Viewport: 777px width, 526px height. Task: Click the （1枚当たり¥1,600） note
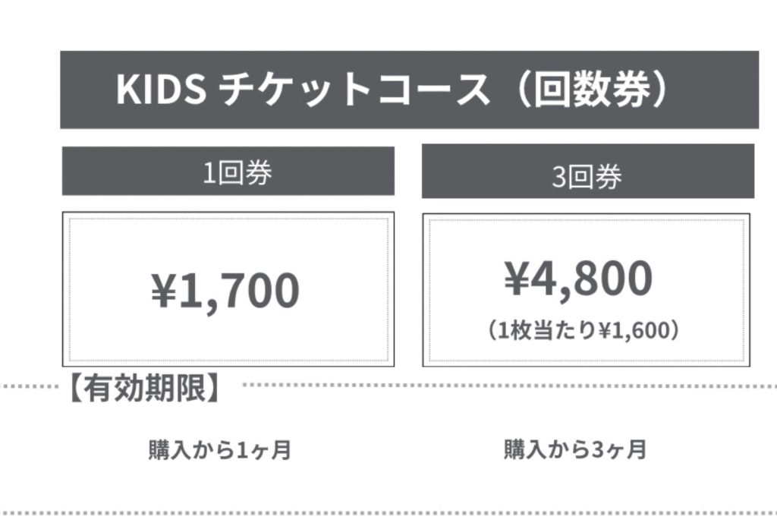(582, 330)
